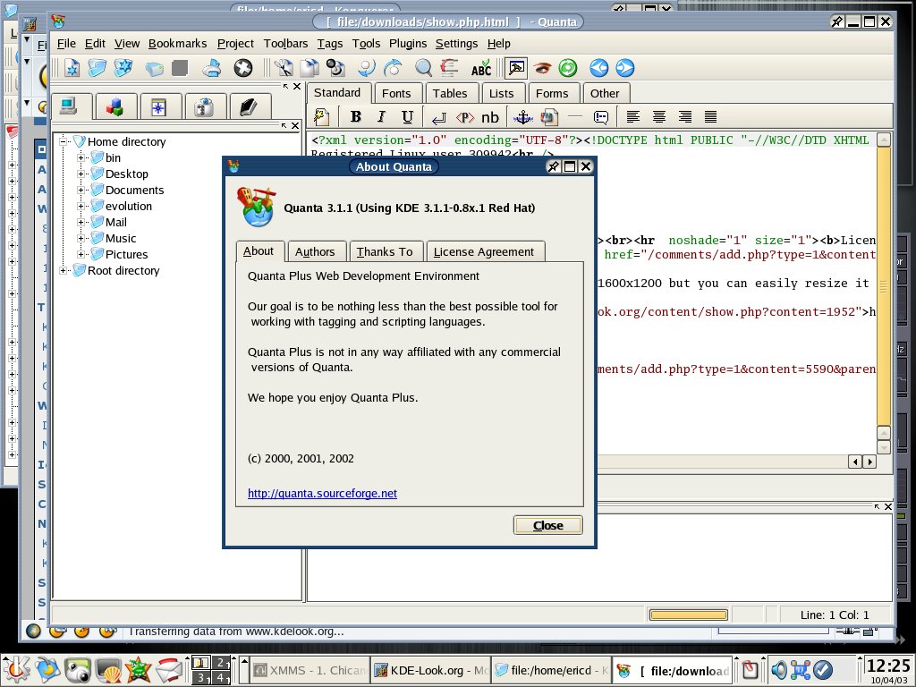Switch to the License Agreement tab
This screenshot has width=916, height=687.
point(484,251)
